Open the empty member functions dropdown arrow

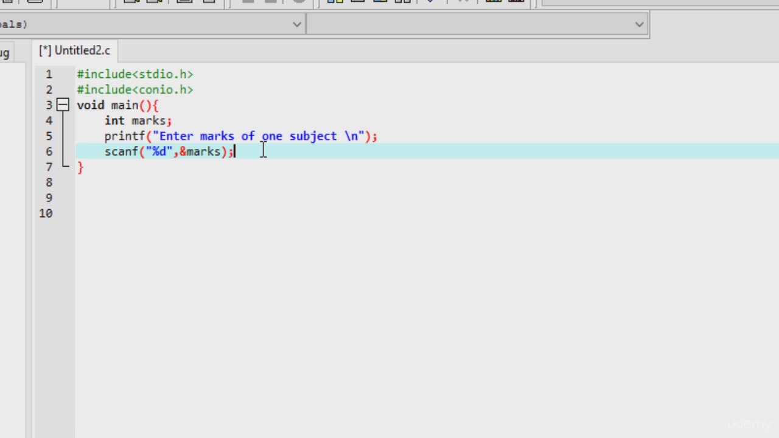click(x=639, y=24)
